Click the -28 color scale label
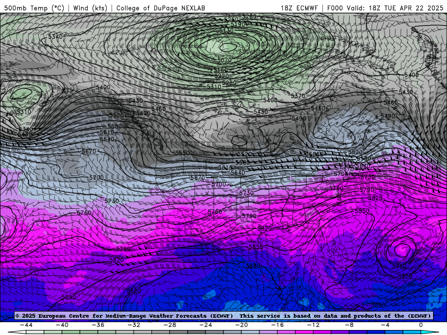The width and height of the screenshot is (447, 335). click(x=170, y=325)
